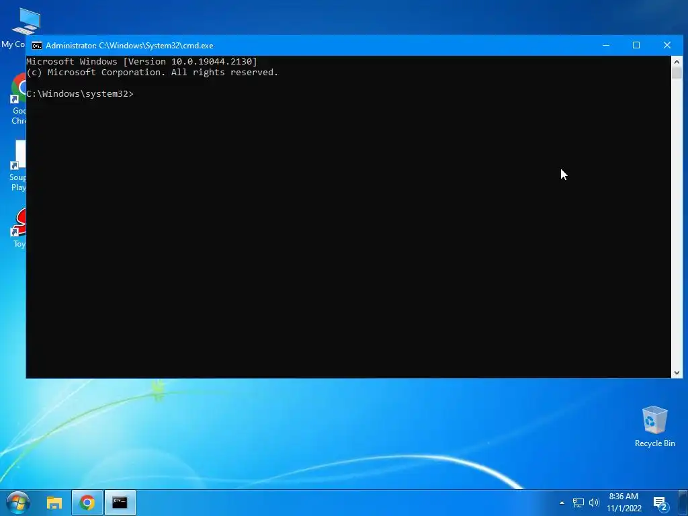This screenshot has height=516, width=688.
Task: Click the Show desktop strip
Action: 683,503
